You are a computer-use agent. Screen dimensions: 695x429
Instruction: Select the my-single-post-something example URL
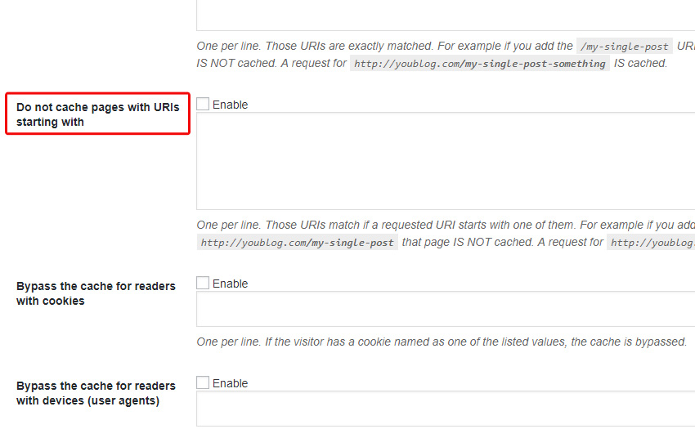click(480, 64)
